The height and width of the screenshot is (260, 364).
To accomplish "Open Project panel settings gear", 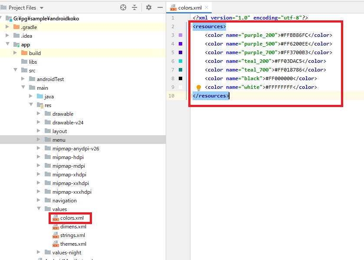I will tap(148, 7).
